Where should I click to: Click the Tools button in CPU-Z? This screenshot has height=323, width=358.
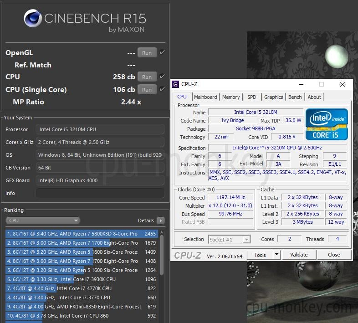[x=260, y=255]
